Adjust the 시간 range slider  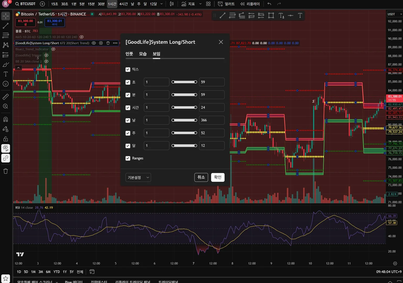pos(184,107)
